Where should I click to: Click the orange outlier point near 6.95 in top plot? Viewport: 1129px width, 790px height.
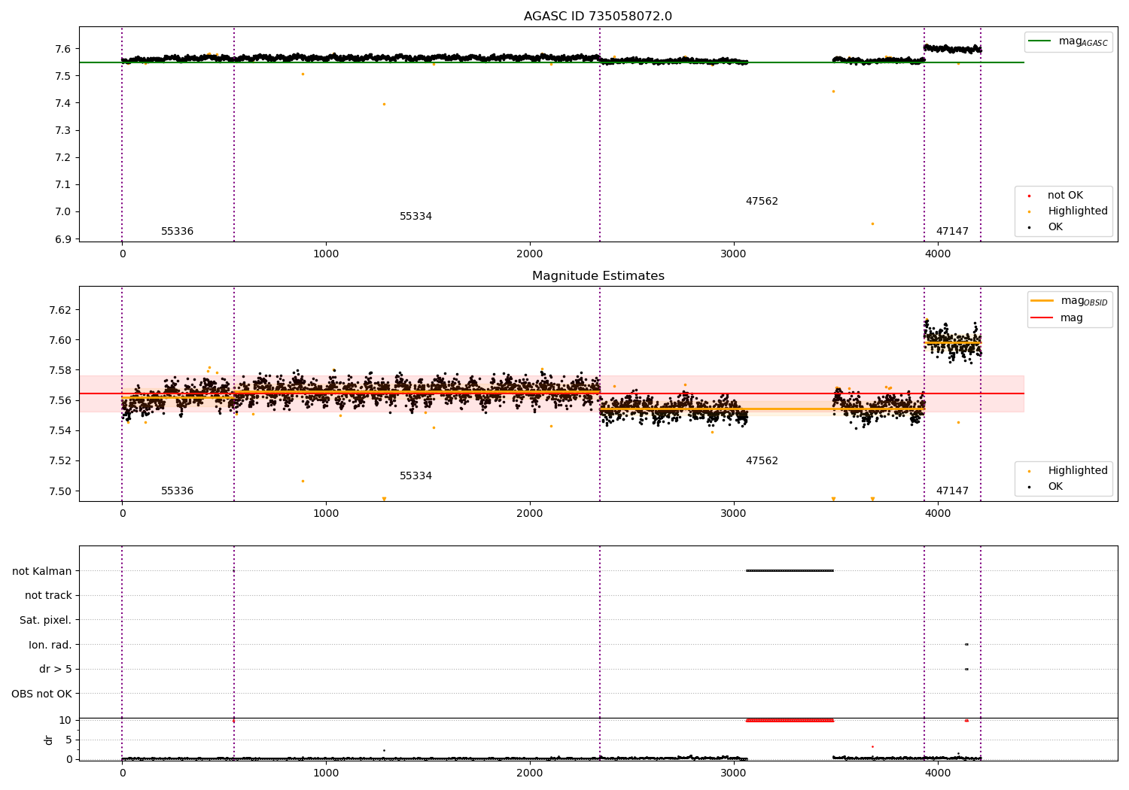coord(872,224)
